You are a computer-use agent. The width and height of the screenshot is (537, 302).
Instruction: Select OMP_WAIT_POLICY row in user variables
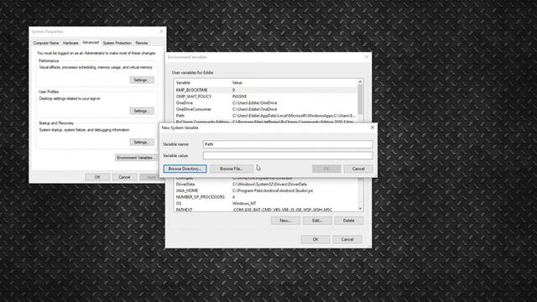266,96
